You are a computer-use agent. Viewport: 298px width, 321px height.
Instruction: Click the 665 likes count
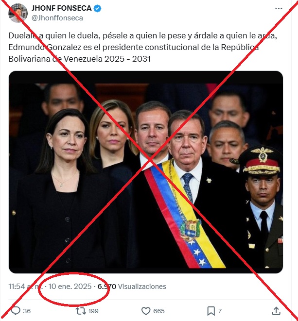tap(159, 311)
